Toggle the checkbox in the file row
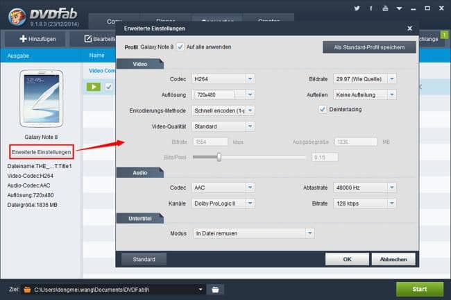451x300 pixels. pos(109,87)
